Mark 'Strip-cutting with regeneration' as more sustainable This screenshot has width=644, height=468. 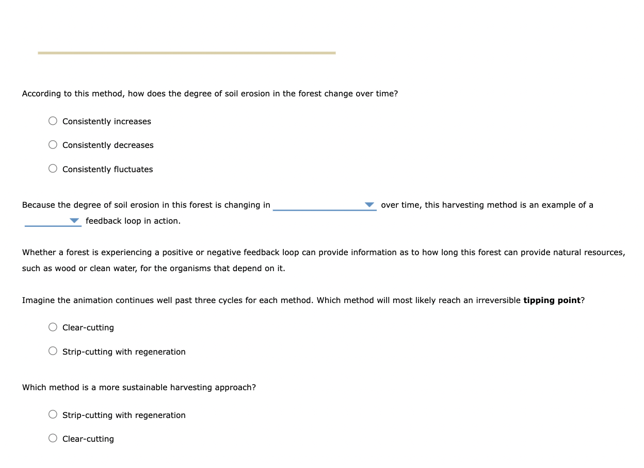[53, 415]
